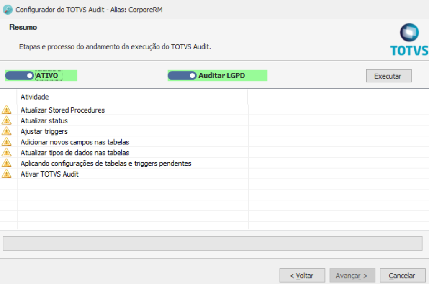
Task: Select the row 'Ajustar triggers'
Action: (214, 131)
